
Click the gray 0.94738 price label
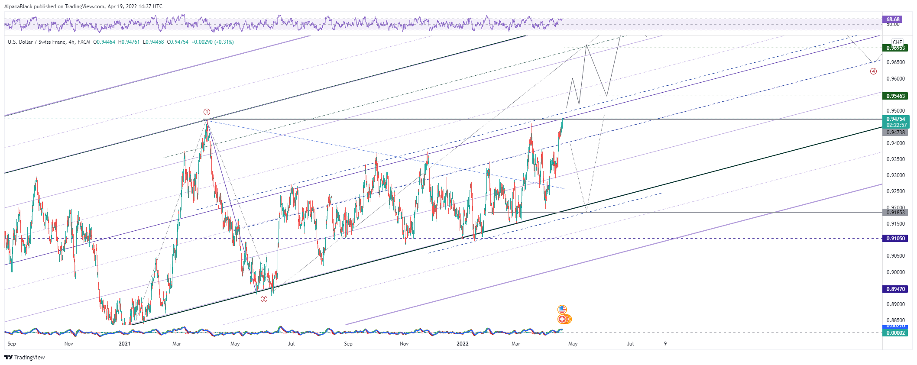(895, 132)
